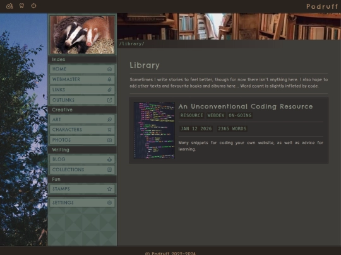Go to the HOME page

82,69
